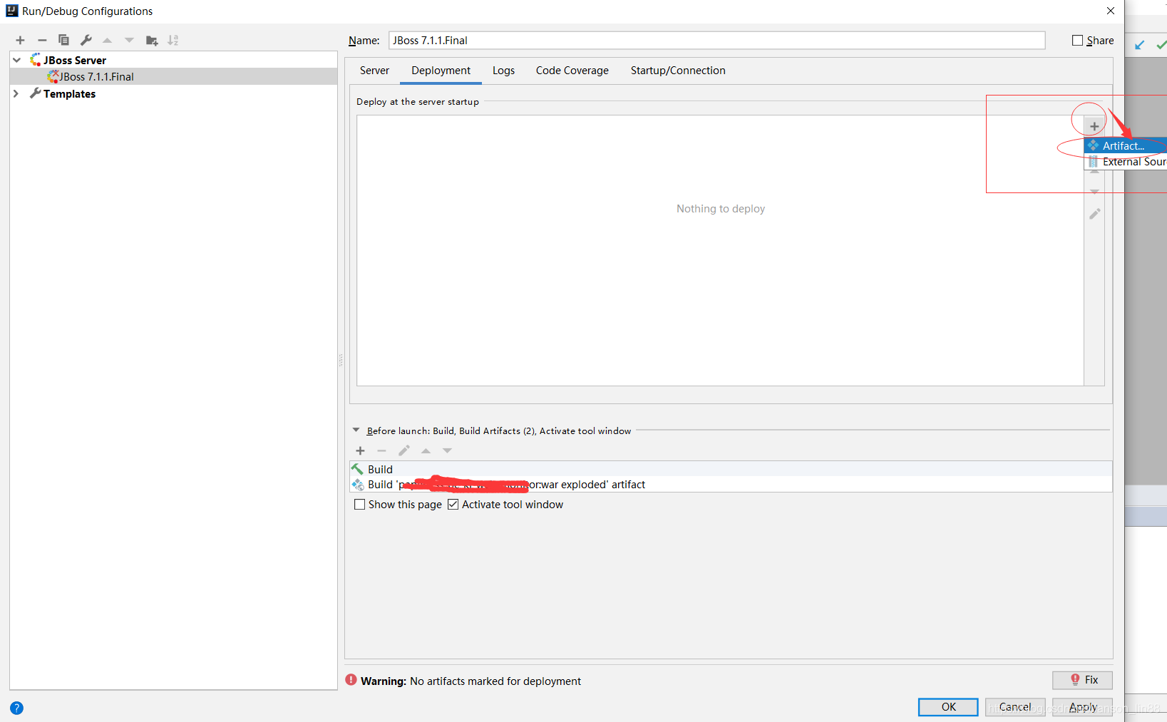
Task: Click the red warning icon by Warning text
Action: tap(351, 680)
